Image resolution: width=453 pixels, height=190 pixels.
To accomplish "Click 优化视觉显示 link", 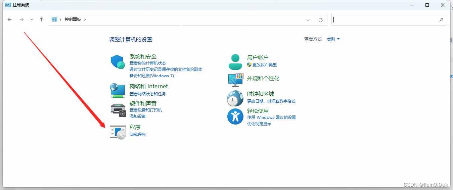I will tap(259, 124).
